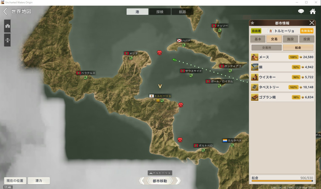Click the Havana port marker
Screen dimensions: 321x189
point(184,45)
